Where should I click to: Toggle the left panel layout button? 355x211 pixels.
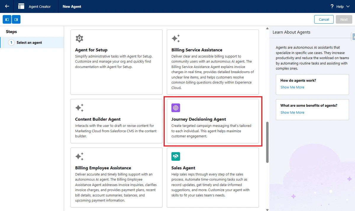7,20
